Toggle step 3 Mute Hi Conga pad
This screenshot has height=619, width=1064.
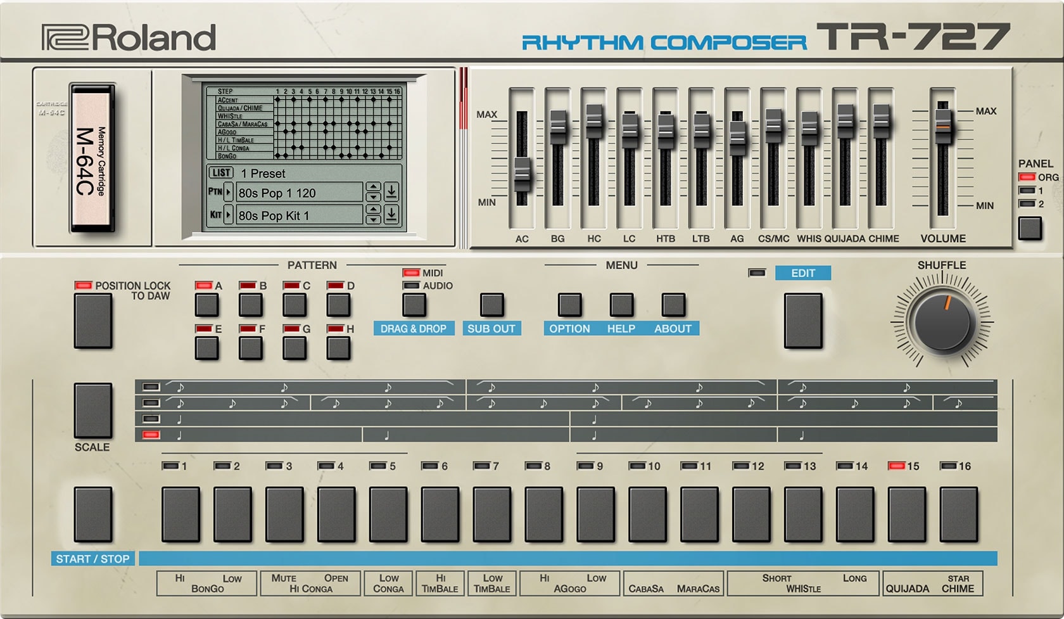pyautogui.click(x=284, y=514)
